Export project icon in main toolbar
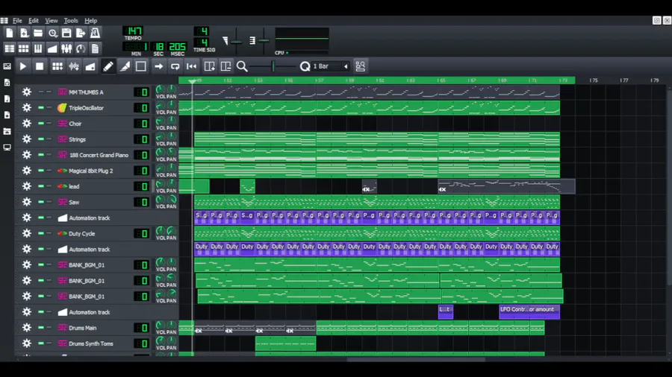 pos(81,33)
